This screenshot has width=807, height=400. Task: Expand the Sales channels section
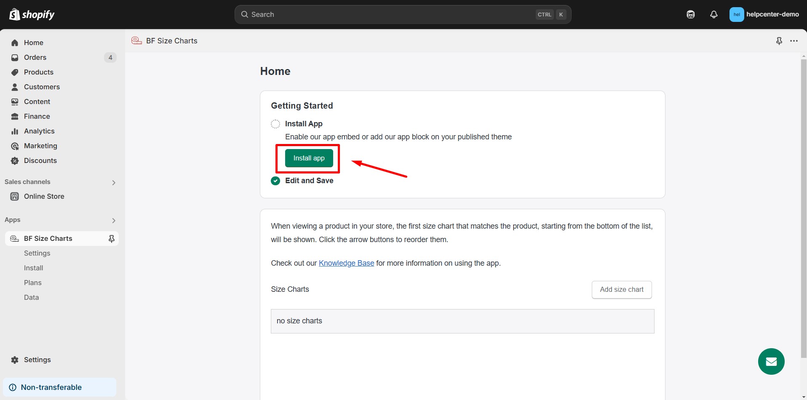(x=113, y=182)
